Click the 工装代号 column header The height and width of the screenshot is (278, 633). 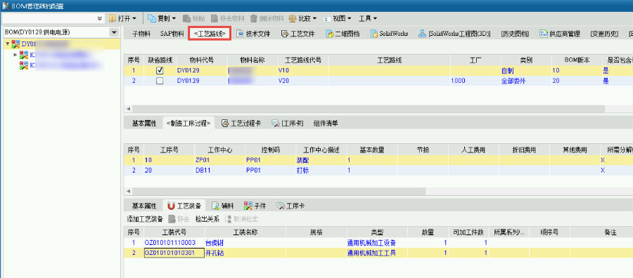coord(174,232)
